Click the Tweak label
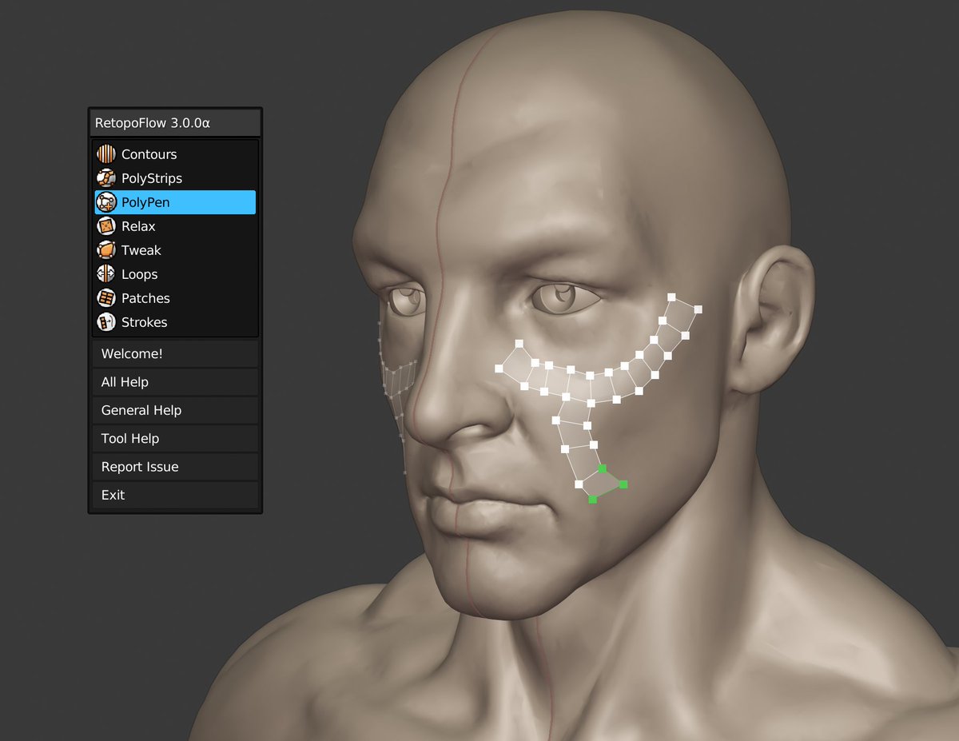This screenshot has height=741, width=959. click(x=141, y=250)
